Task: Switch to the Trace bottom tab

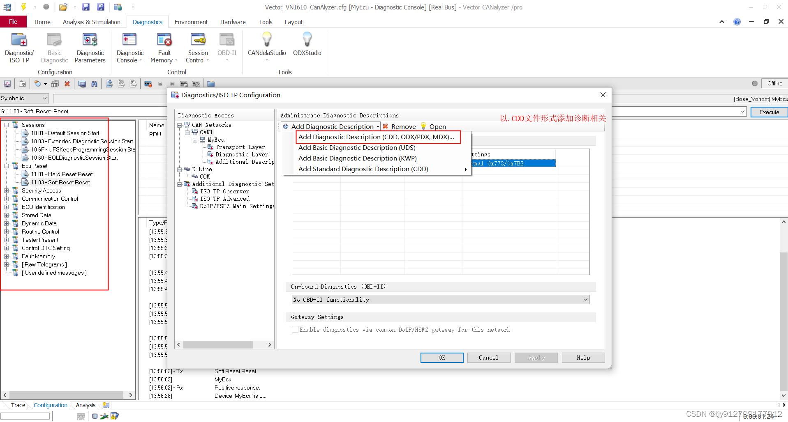Action: point(18,405)
